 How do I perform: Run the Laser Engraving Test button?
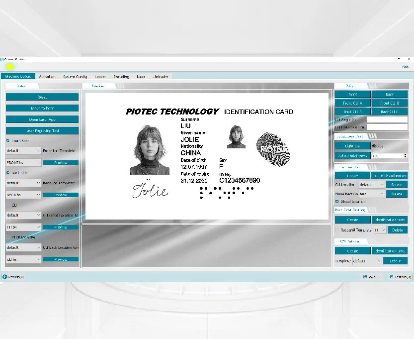point(42,130)
